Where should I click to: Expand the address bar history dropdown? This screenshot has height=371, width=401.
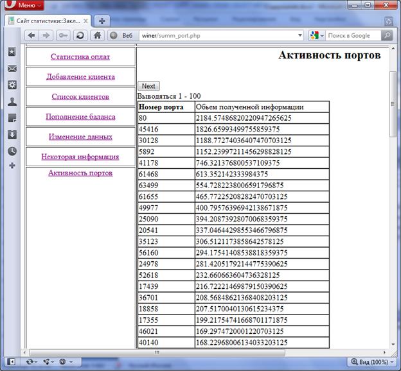tap(300, 35)
